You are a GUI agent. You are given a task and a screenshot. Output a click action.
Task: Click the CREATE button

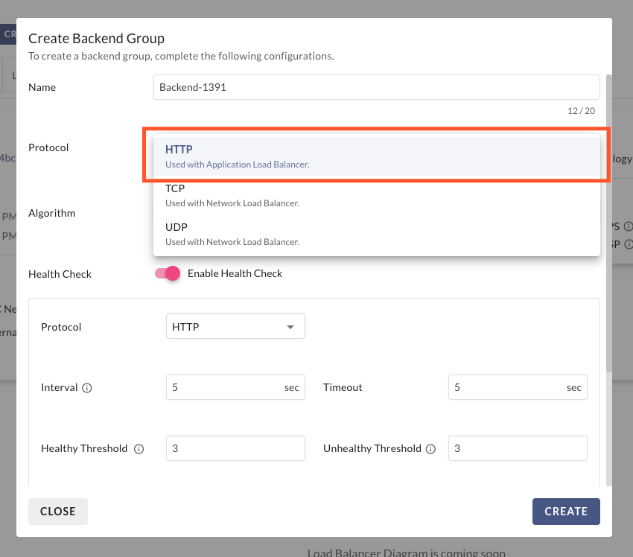(566, 512)
